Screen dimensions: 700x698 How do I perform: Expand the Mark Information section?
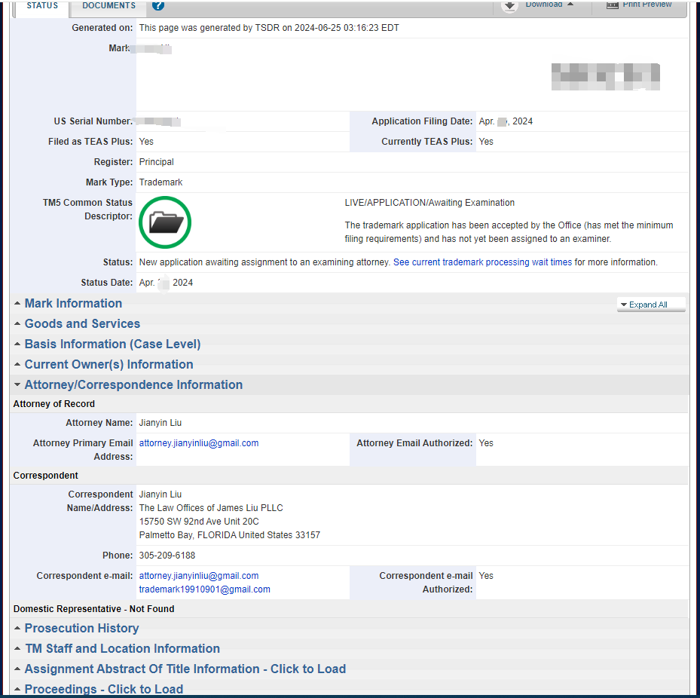[73, 304]
